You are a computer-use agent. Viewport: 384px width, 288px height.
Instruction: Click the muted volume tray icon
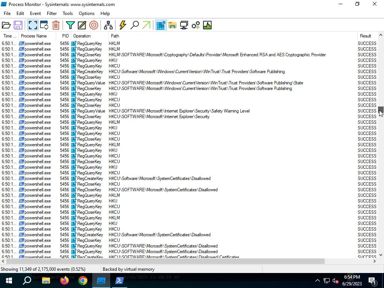(336, 280)
